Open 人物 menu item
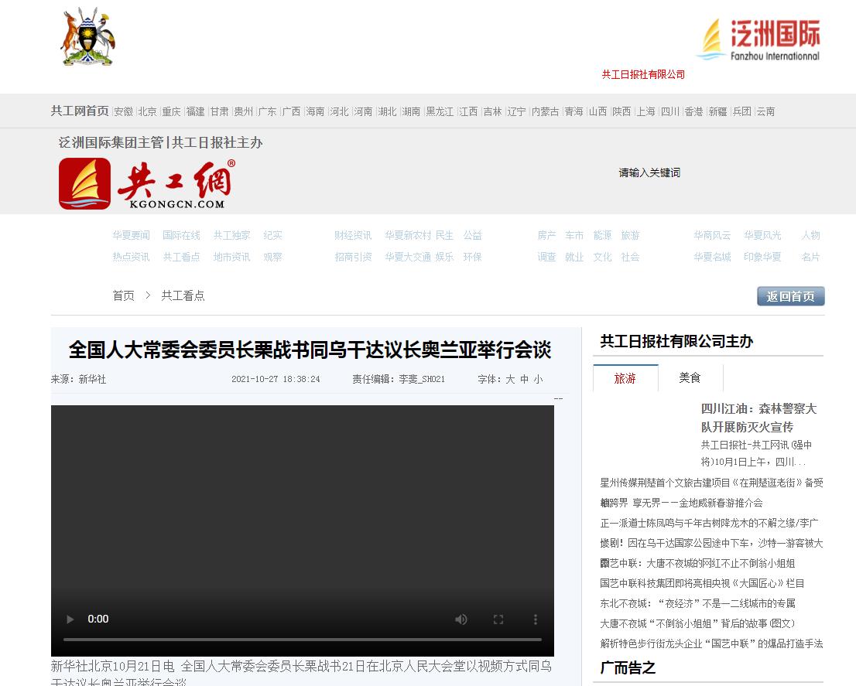Viewport: 856px width, 686px height. point(810,235)
